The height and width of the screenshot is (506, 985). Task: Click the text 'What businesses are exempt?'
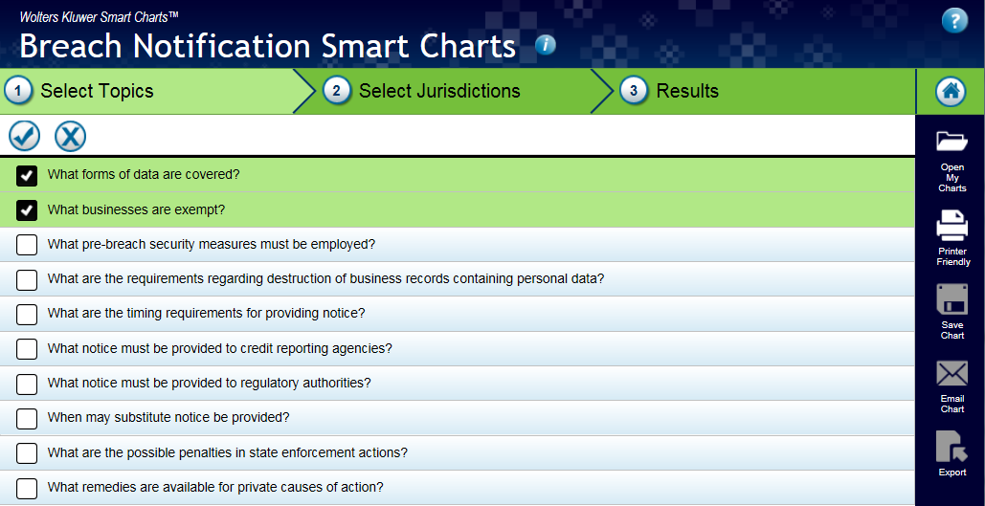136,209
